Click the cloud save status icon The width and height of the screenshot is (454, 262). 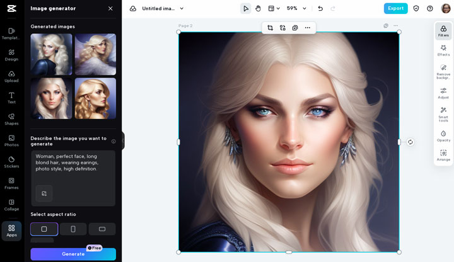click(133, 8)
